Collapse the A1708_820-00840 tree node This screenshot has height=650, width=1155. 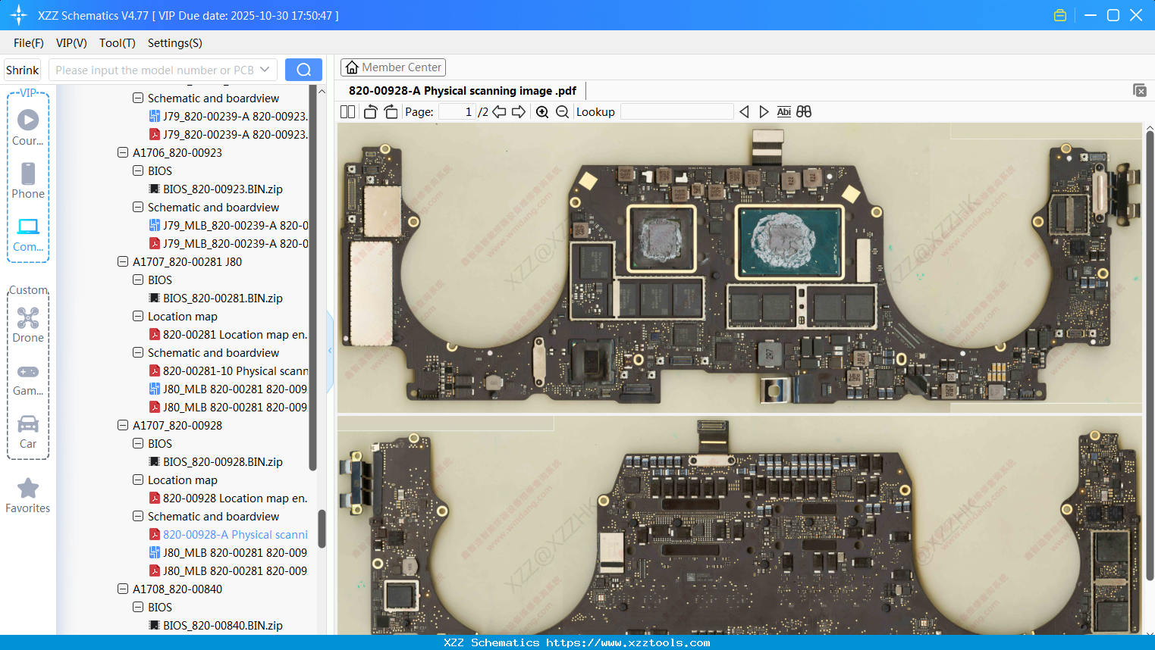point(123,589)
